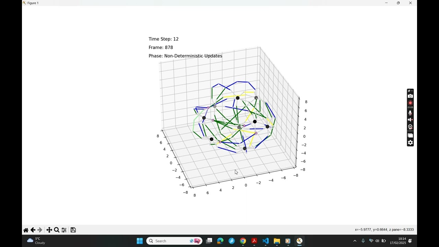Screen dimensions: 439x247
Task: Restore down the Figure 1 window
Action: pos(398,3)
